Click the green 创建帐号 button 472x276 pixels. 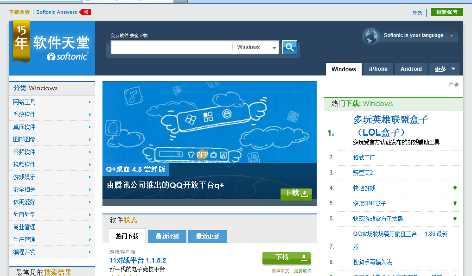[x=447, y=12]
